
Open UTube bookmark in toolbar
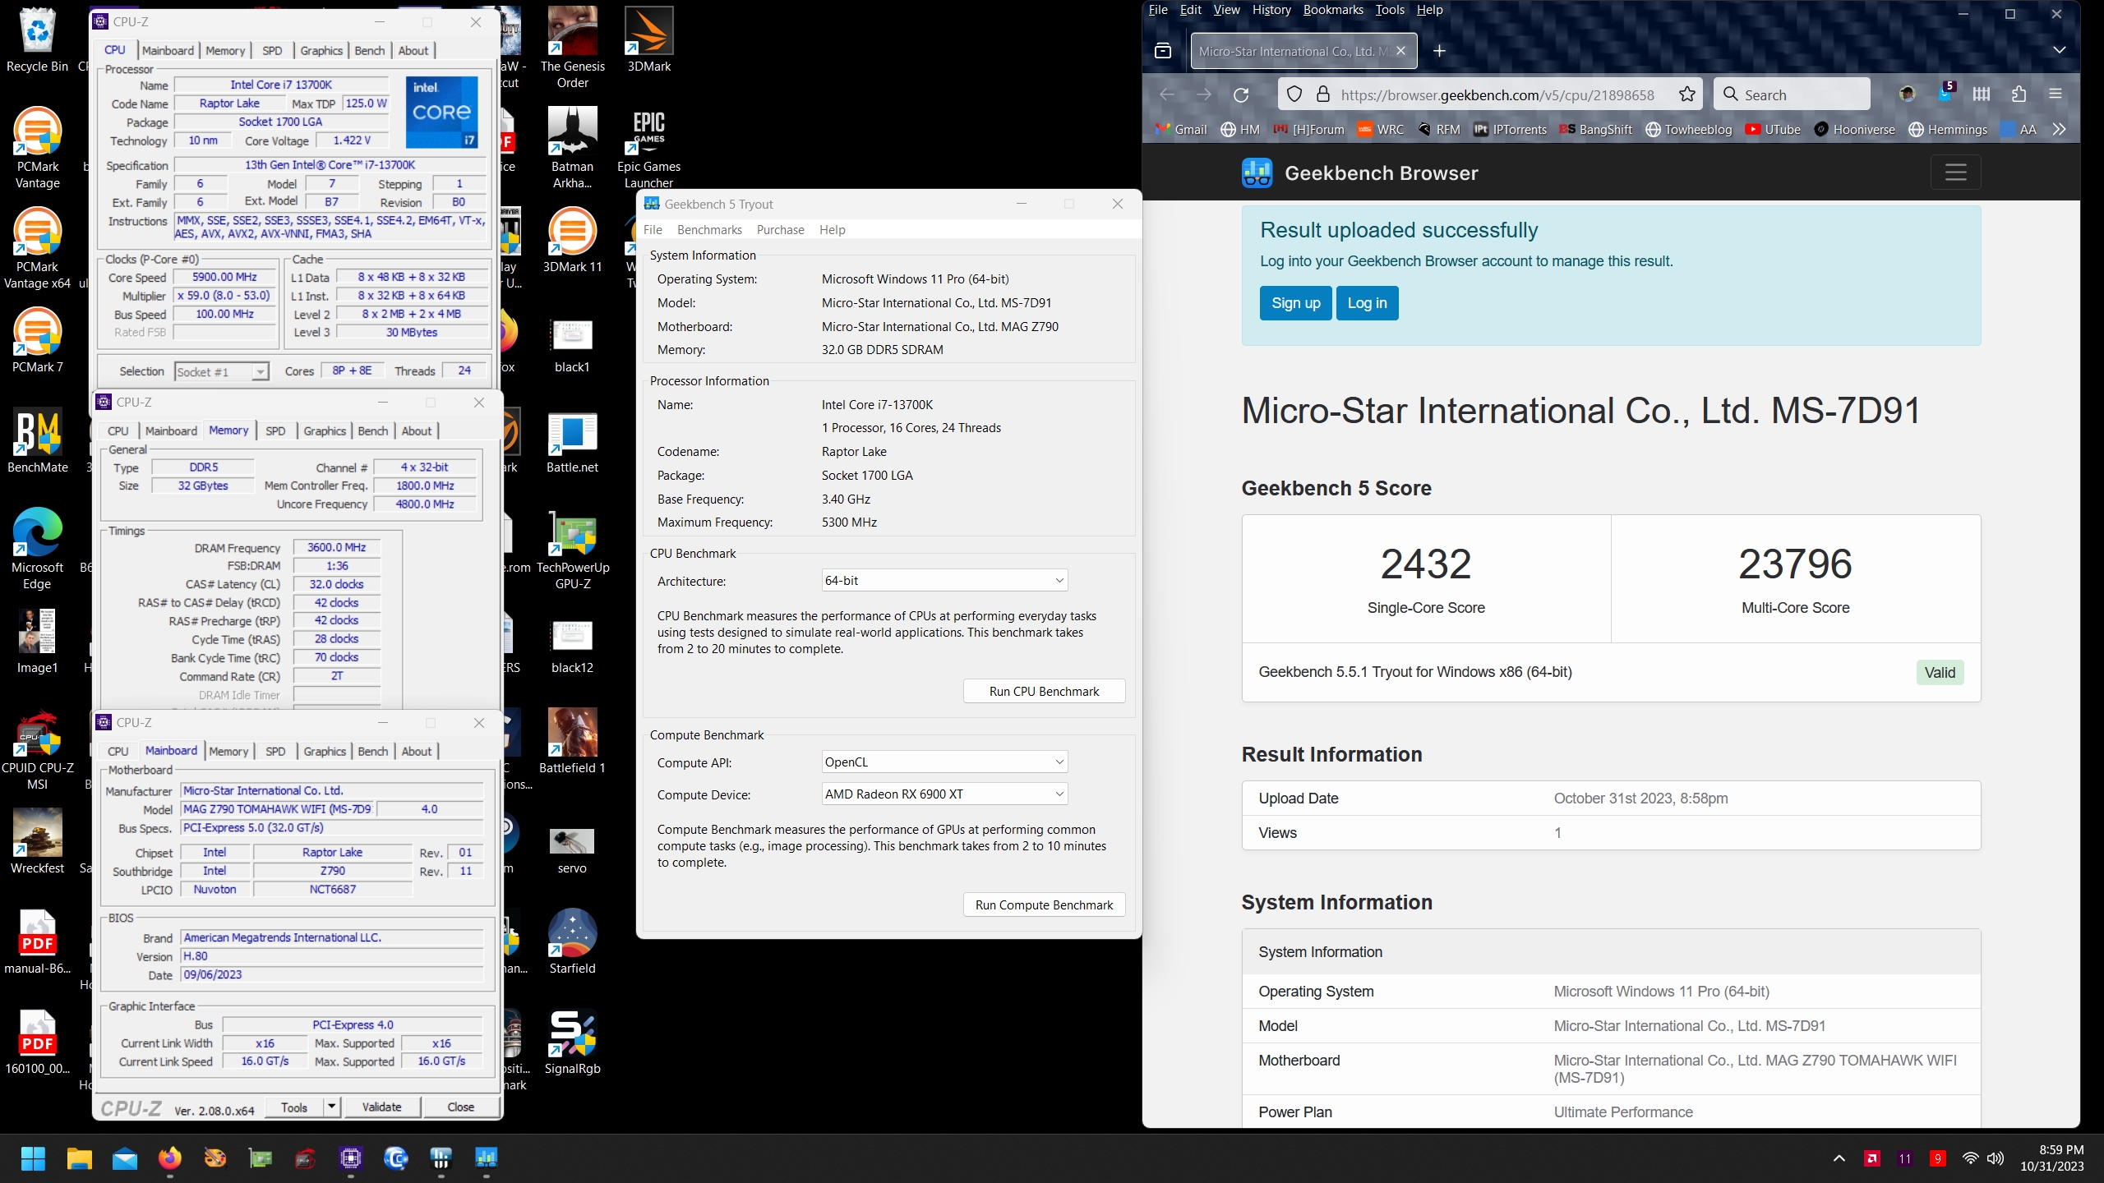coord(1773,129)
